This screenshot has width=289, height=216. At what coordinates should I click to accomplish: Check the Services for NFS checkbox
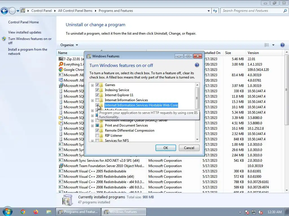click(x=97, y=141)
